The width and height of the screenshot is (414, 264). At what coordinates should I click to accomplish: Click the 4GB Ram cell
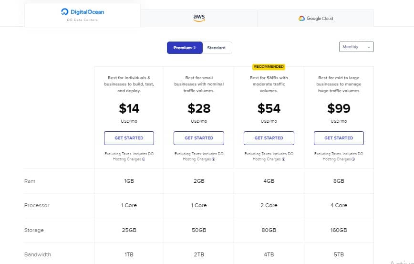(269, 181)
